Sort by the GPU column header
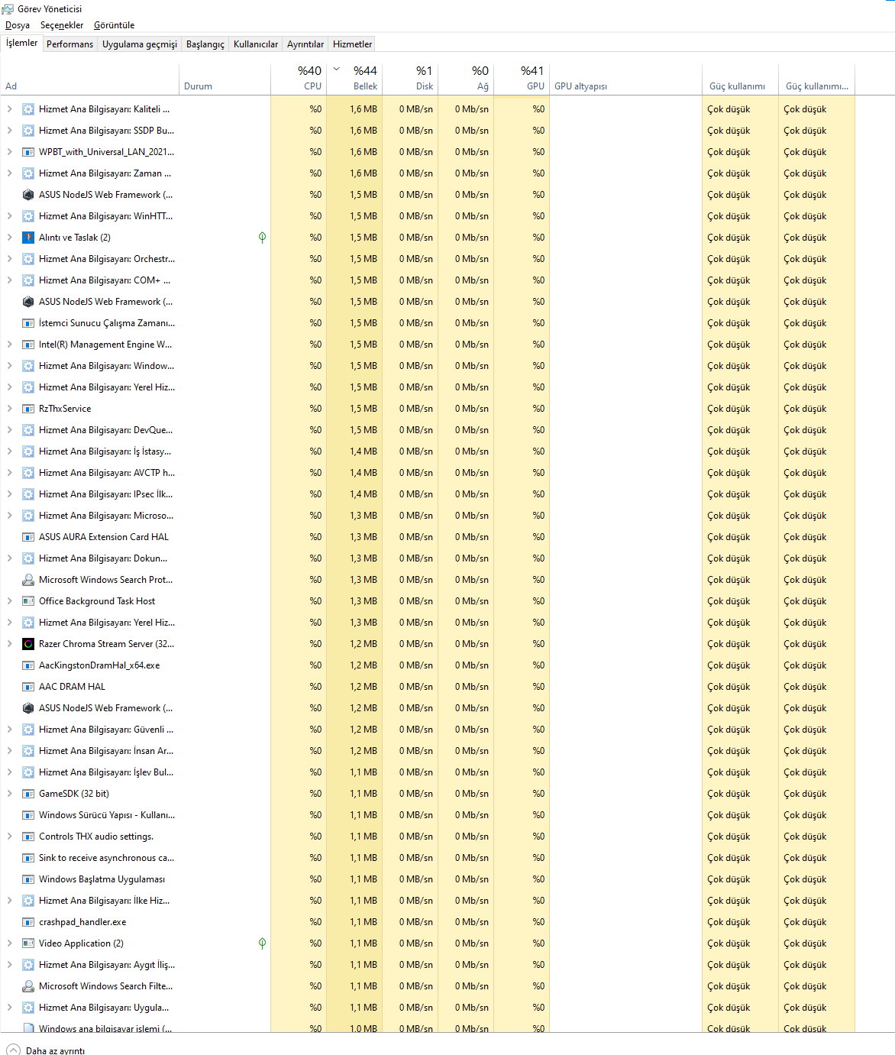The image size is (895, 1055). (x=522, y=78)
